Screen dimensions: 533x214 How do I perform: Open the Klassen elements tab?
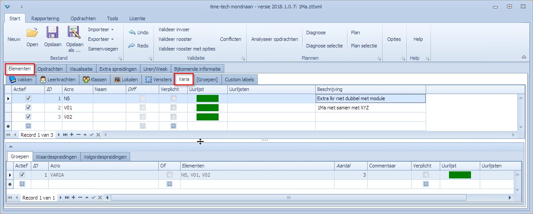pyautogui.click(x=95, y=80)
